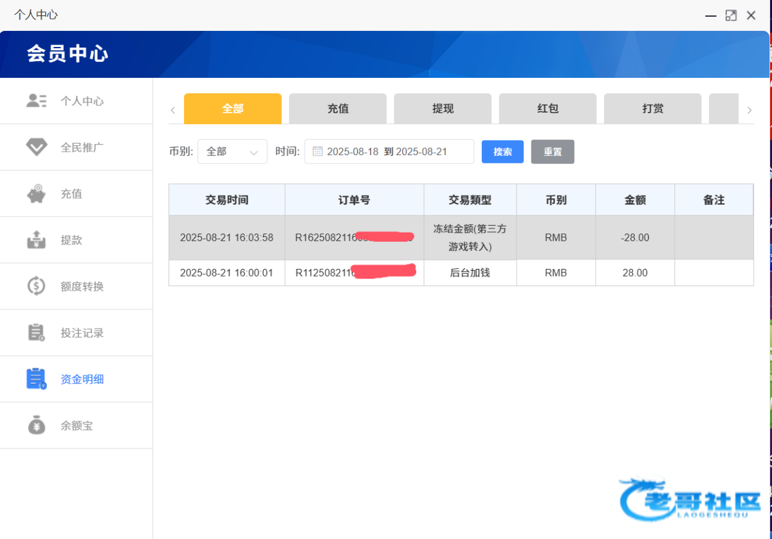Open the 余额宝 money bag icon

[37, 425]
